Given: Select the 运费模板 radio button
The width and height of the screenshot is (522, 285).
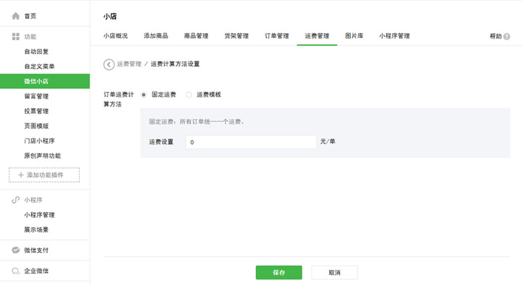Looking at the screenshot, I should pos(188,95).
